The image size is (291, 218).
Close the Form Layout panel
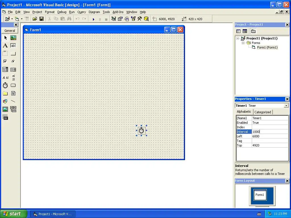coord(287,181)
